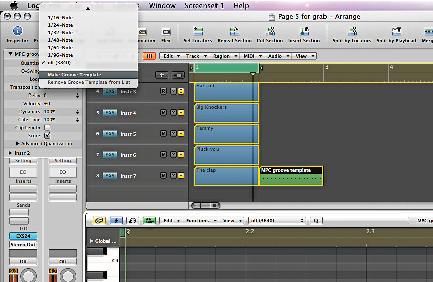Click the Stereo Out output slot
Viewport: 433px width, 282px height.
pos(23,245)
